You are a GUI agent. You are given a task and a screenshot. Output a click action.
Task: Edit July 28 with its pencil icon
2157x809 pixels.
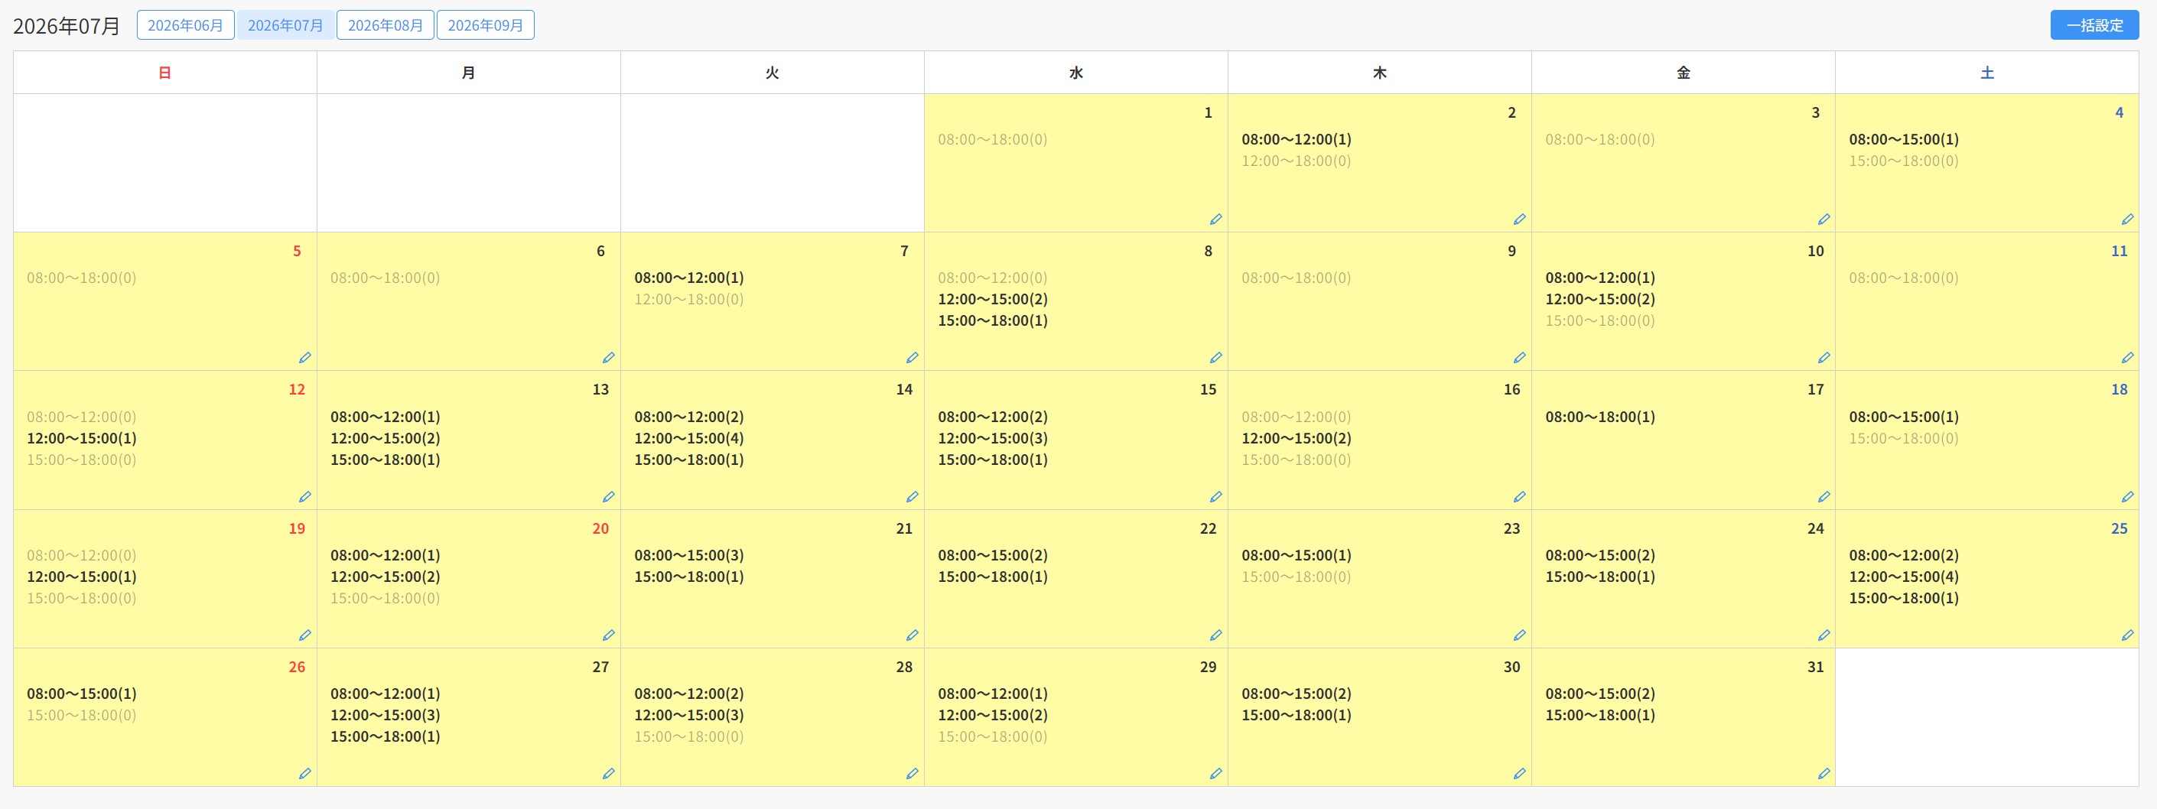point(913,773)
